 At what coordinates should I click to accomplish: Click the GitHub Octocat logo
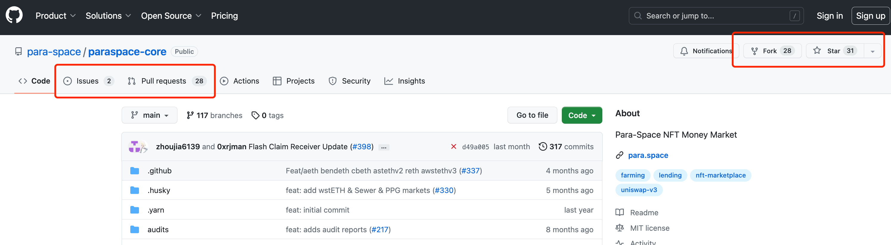coord(14,15)
